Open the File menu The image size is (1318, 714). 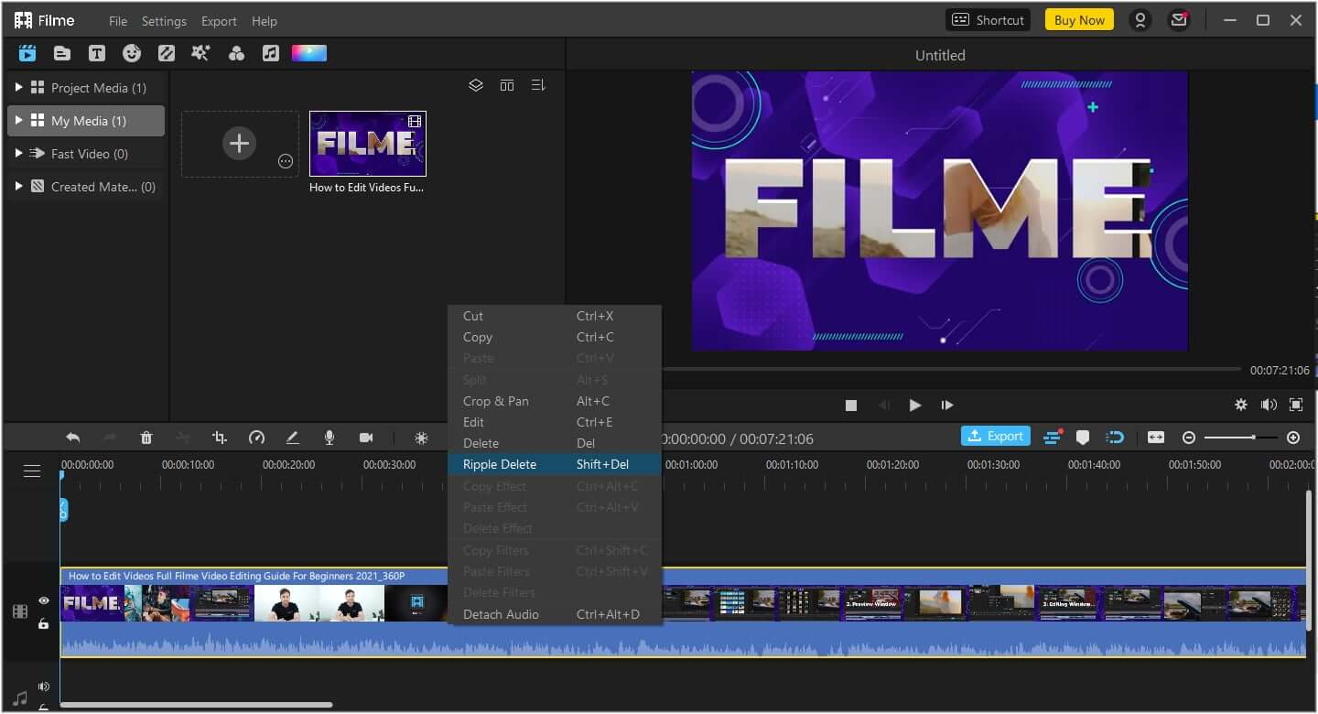click(118, 21)
